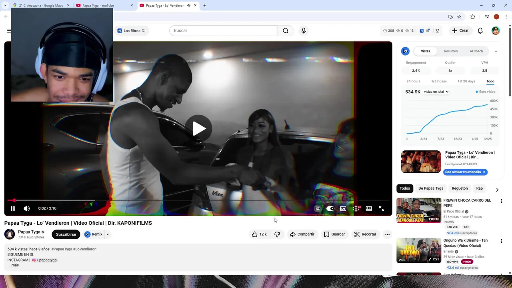Select the 24 hours range
The image size is (512, 288).
click(413, 82)
